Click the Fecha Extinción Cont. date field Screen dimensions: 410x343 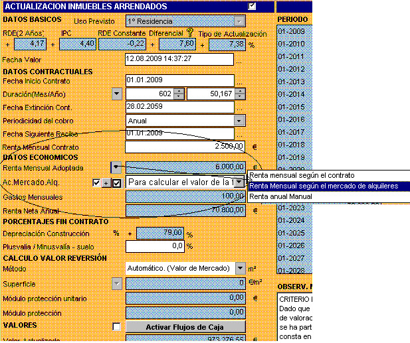[180, 107]
